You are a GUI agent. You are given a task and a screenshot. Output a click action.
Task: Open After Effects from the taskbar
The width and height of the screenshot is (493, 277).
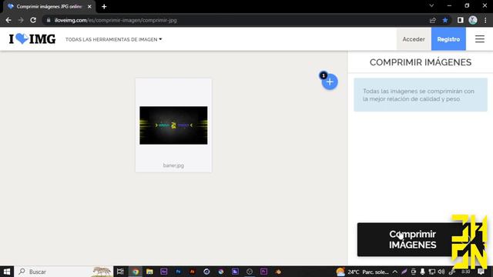click(164, 272)
